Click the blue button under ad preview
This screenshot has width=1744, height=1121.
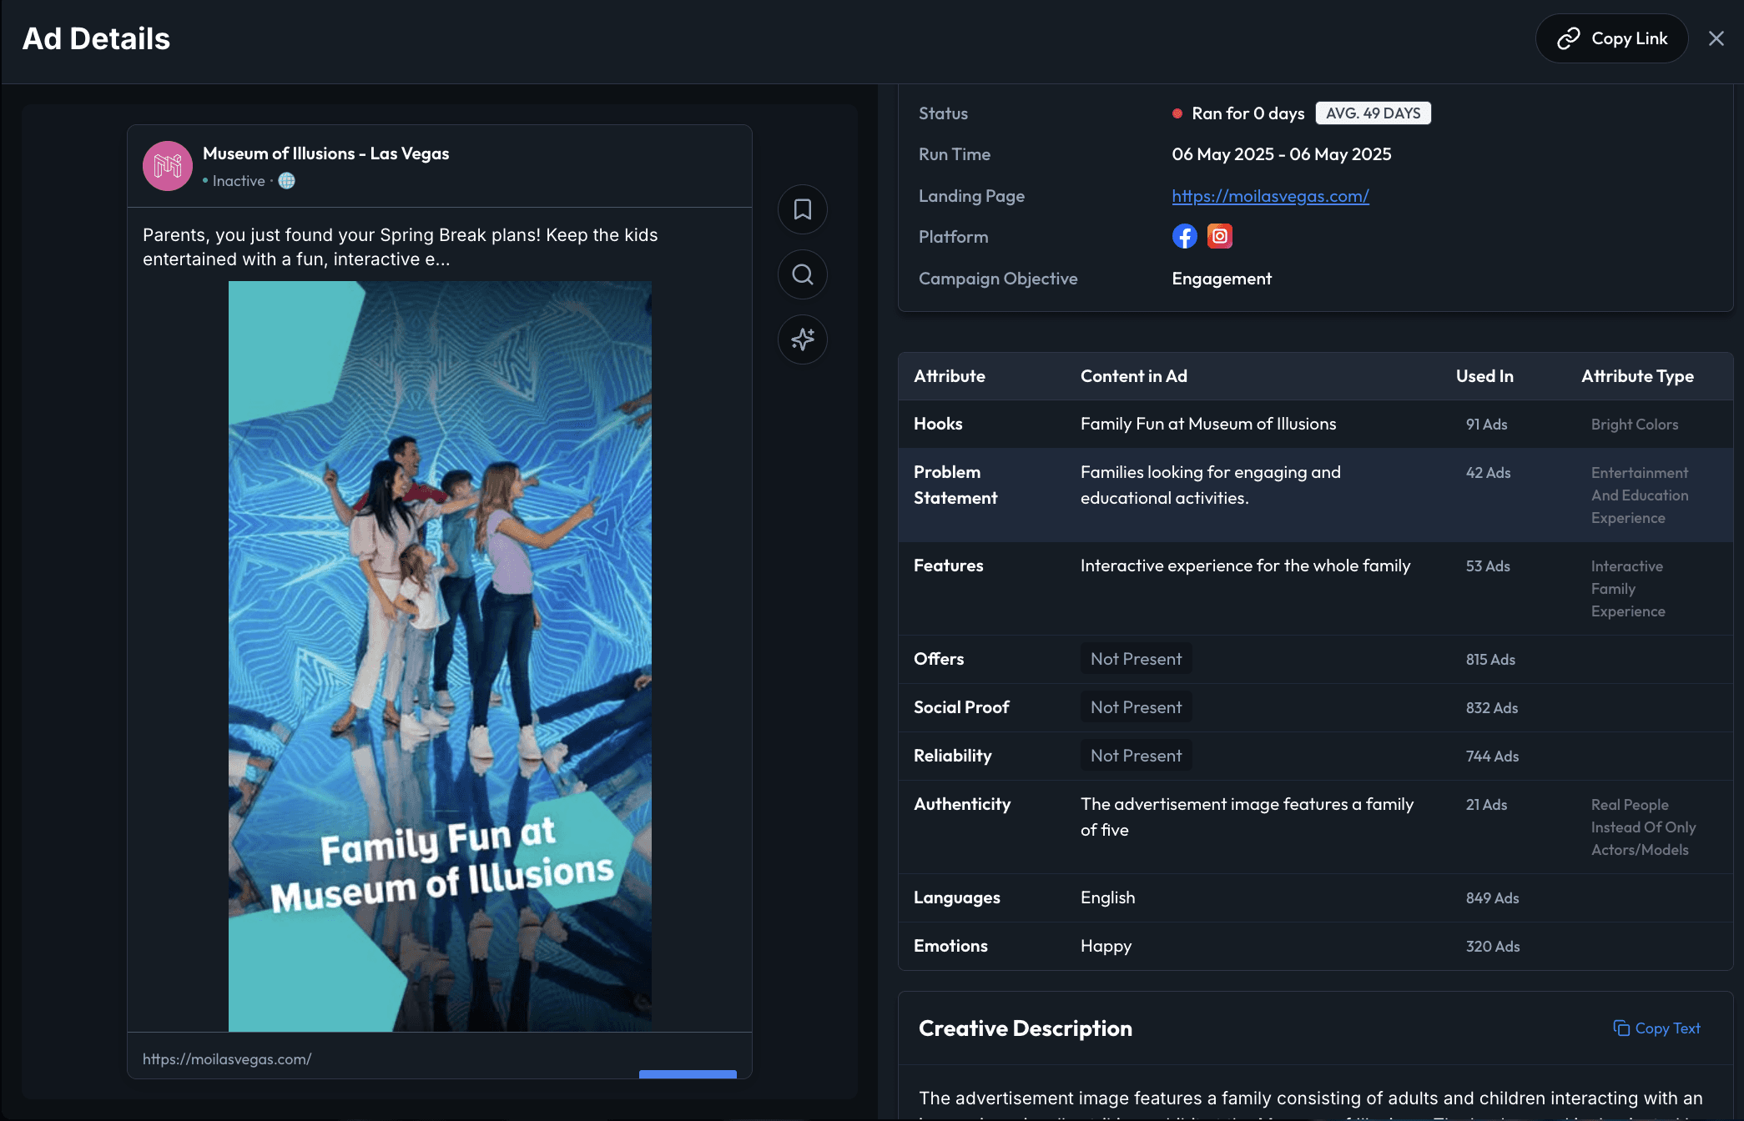(688, 1073)
